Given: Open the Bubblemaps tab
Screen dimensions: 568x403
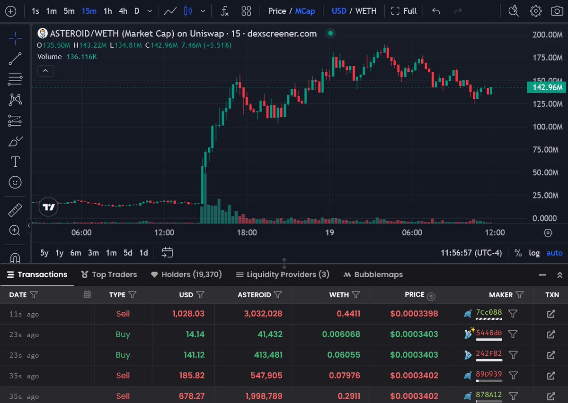Looking at the screenshot, I should 379,274.
